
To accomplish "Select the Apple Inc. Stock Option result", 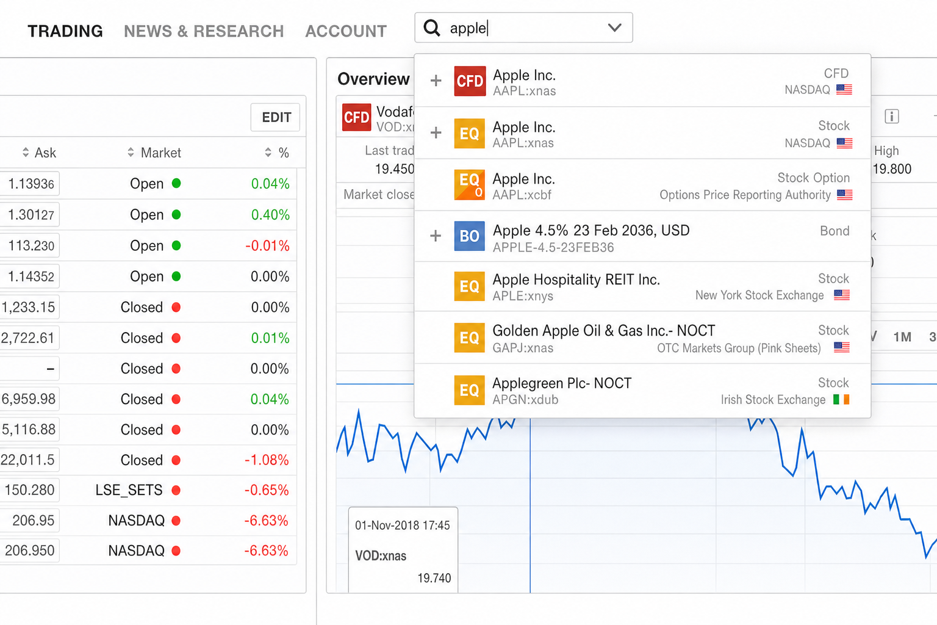I will click(x=642, y=185).
